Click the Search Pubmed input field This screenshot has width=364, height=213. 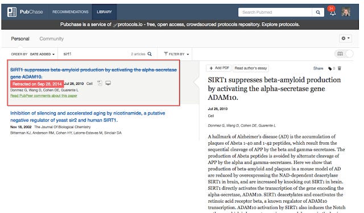click(x=275, y=13)
